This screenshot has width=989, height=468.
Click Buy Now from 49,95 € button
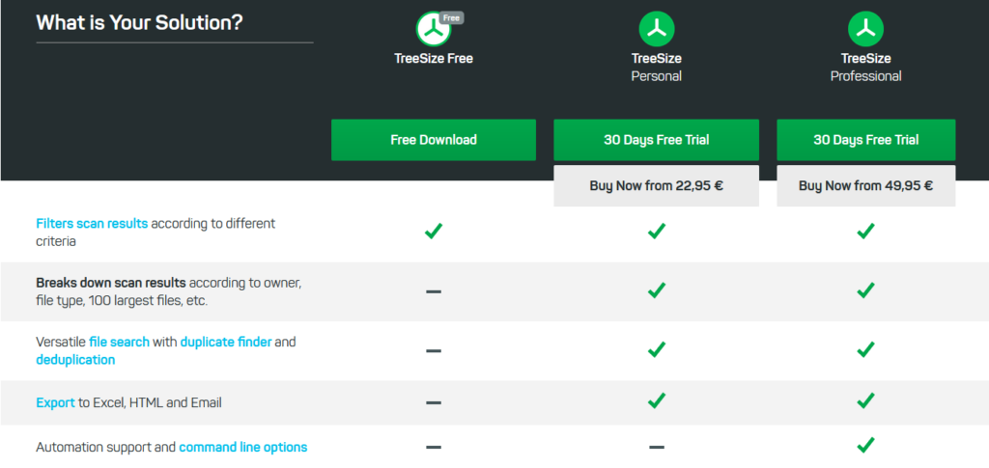tap(865, 185)
